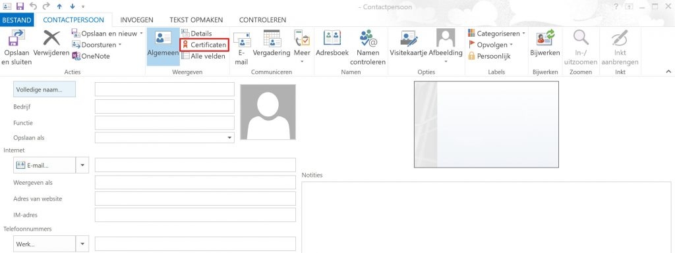675x253 pixels.
Task: Open the Meer communication menu
Action: click(x=302, y=47)
